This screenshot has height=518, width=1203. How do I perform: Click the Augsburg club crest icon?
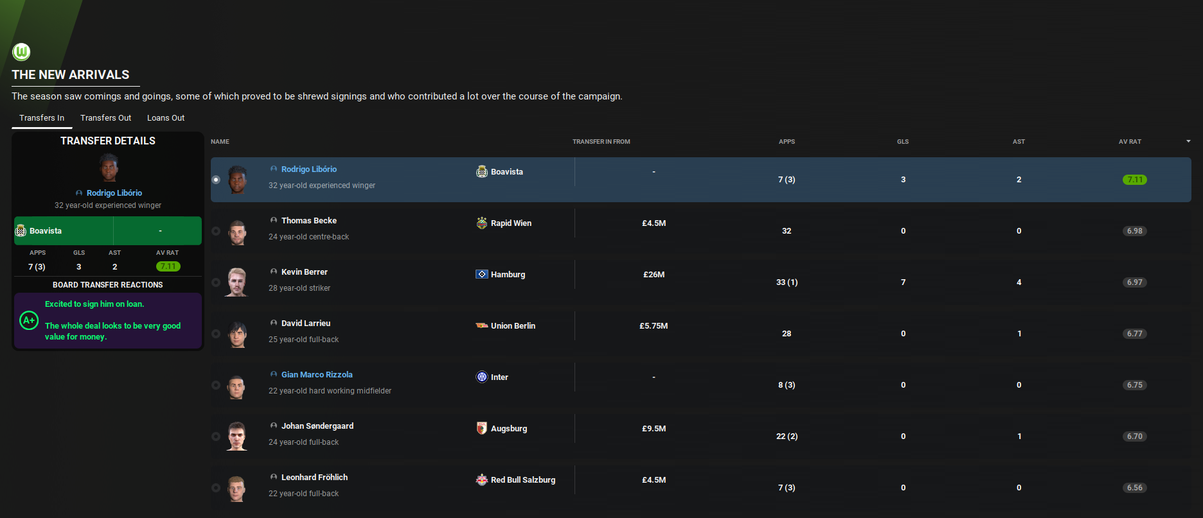pyautogui.click(x=482, y=428)
